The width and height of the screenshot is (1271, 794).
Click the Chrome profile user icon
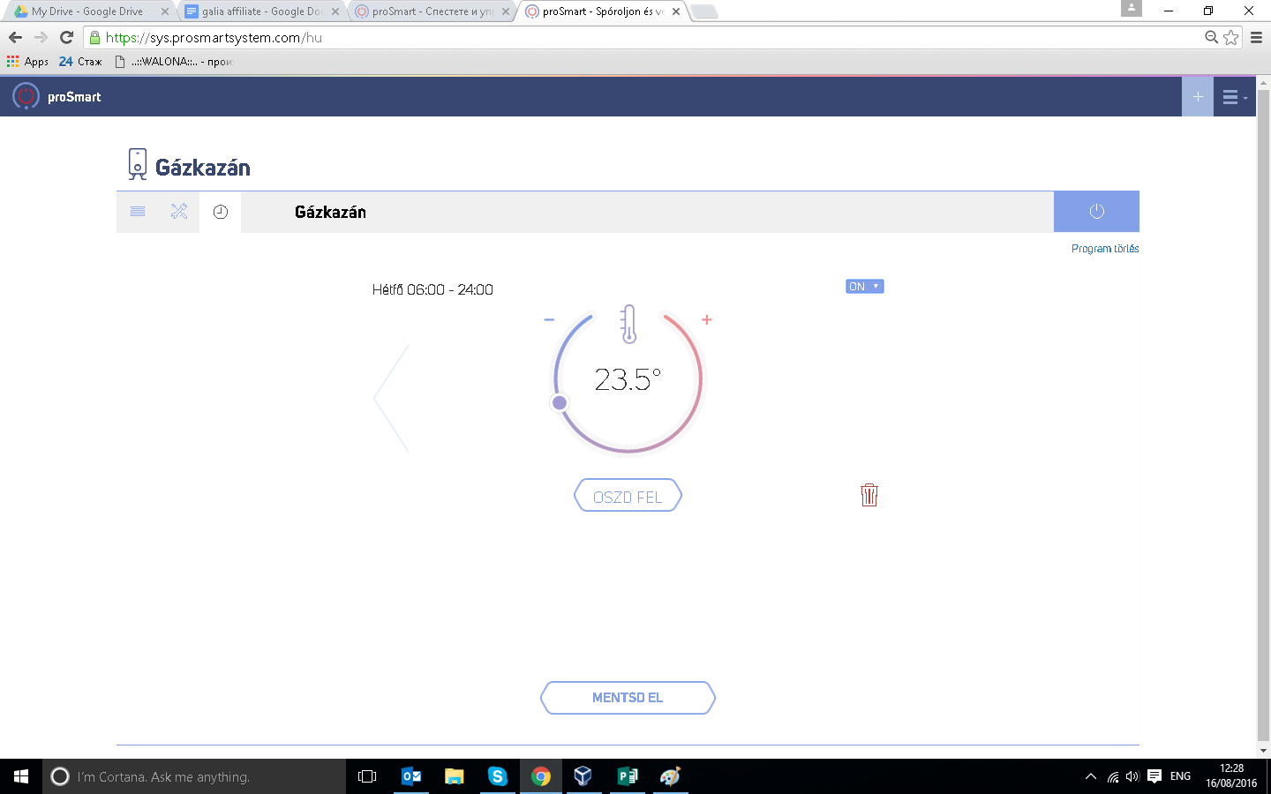tap(1132, 8)
